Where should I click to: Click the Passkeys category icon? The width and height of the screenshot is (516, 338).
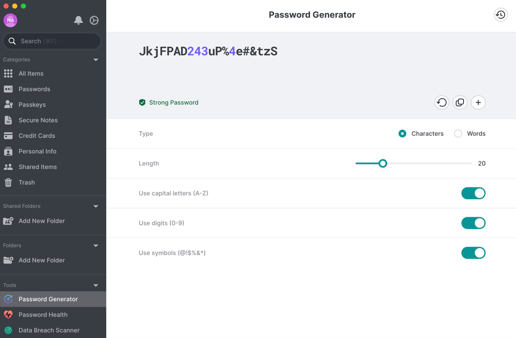click(x=8, y=105)
